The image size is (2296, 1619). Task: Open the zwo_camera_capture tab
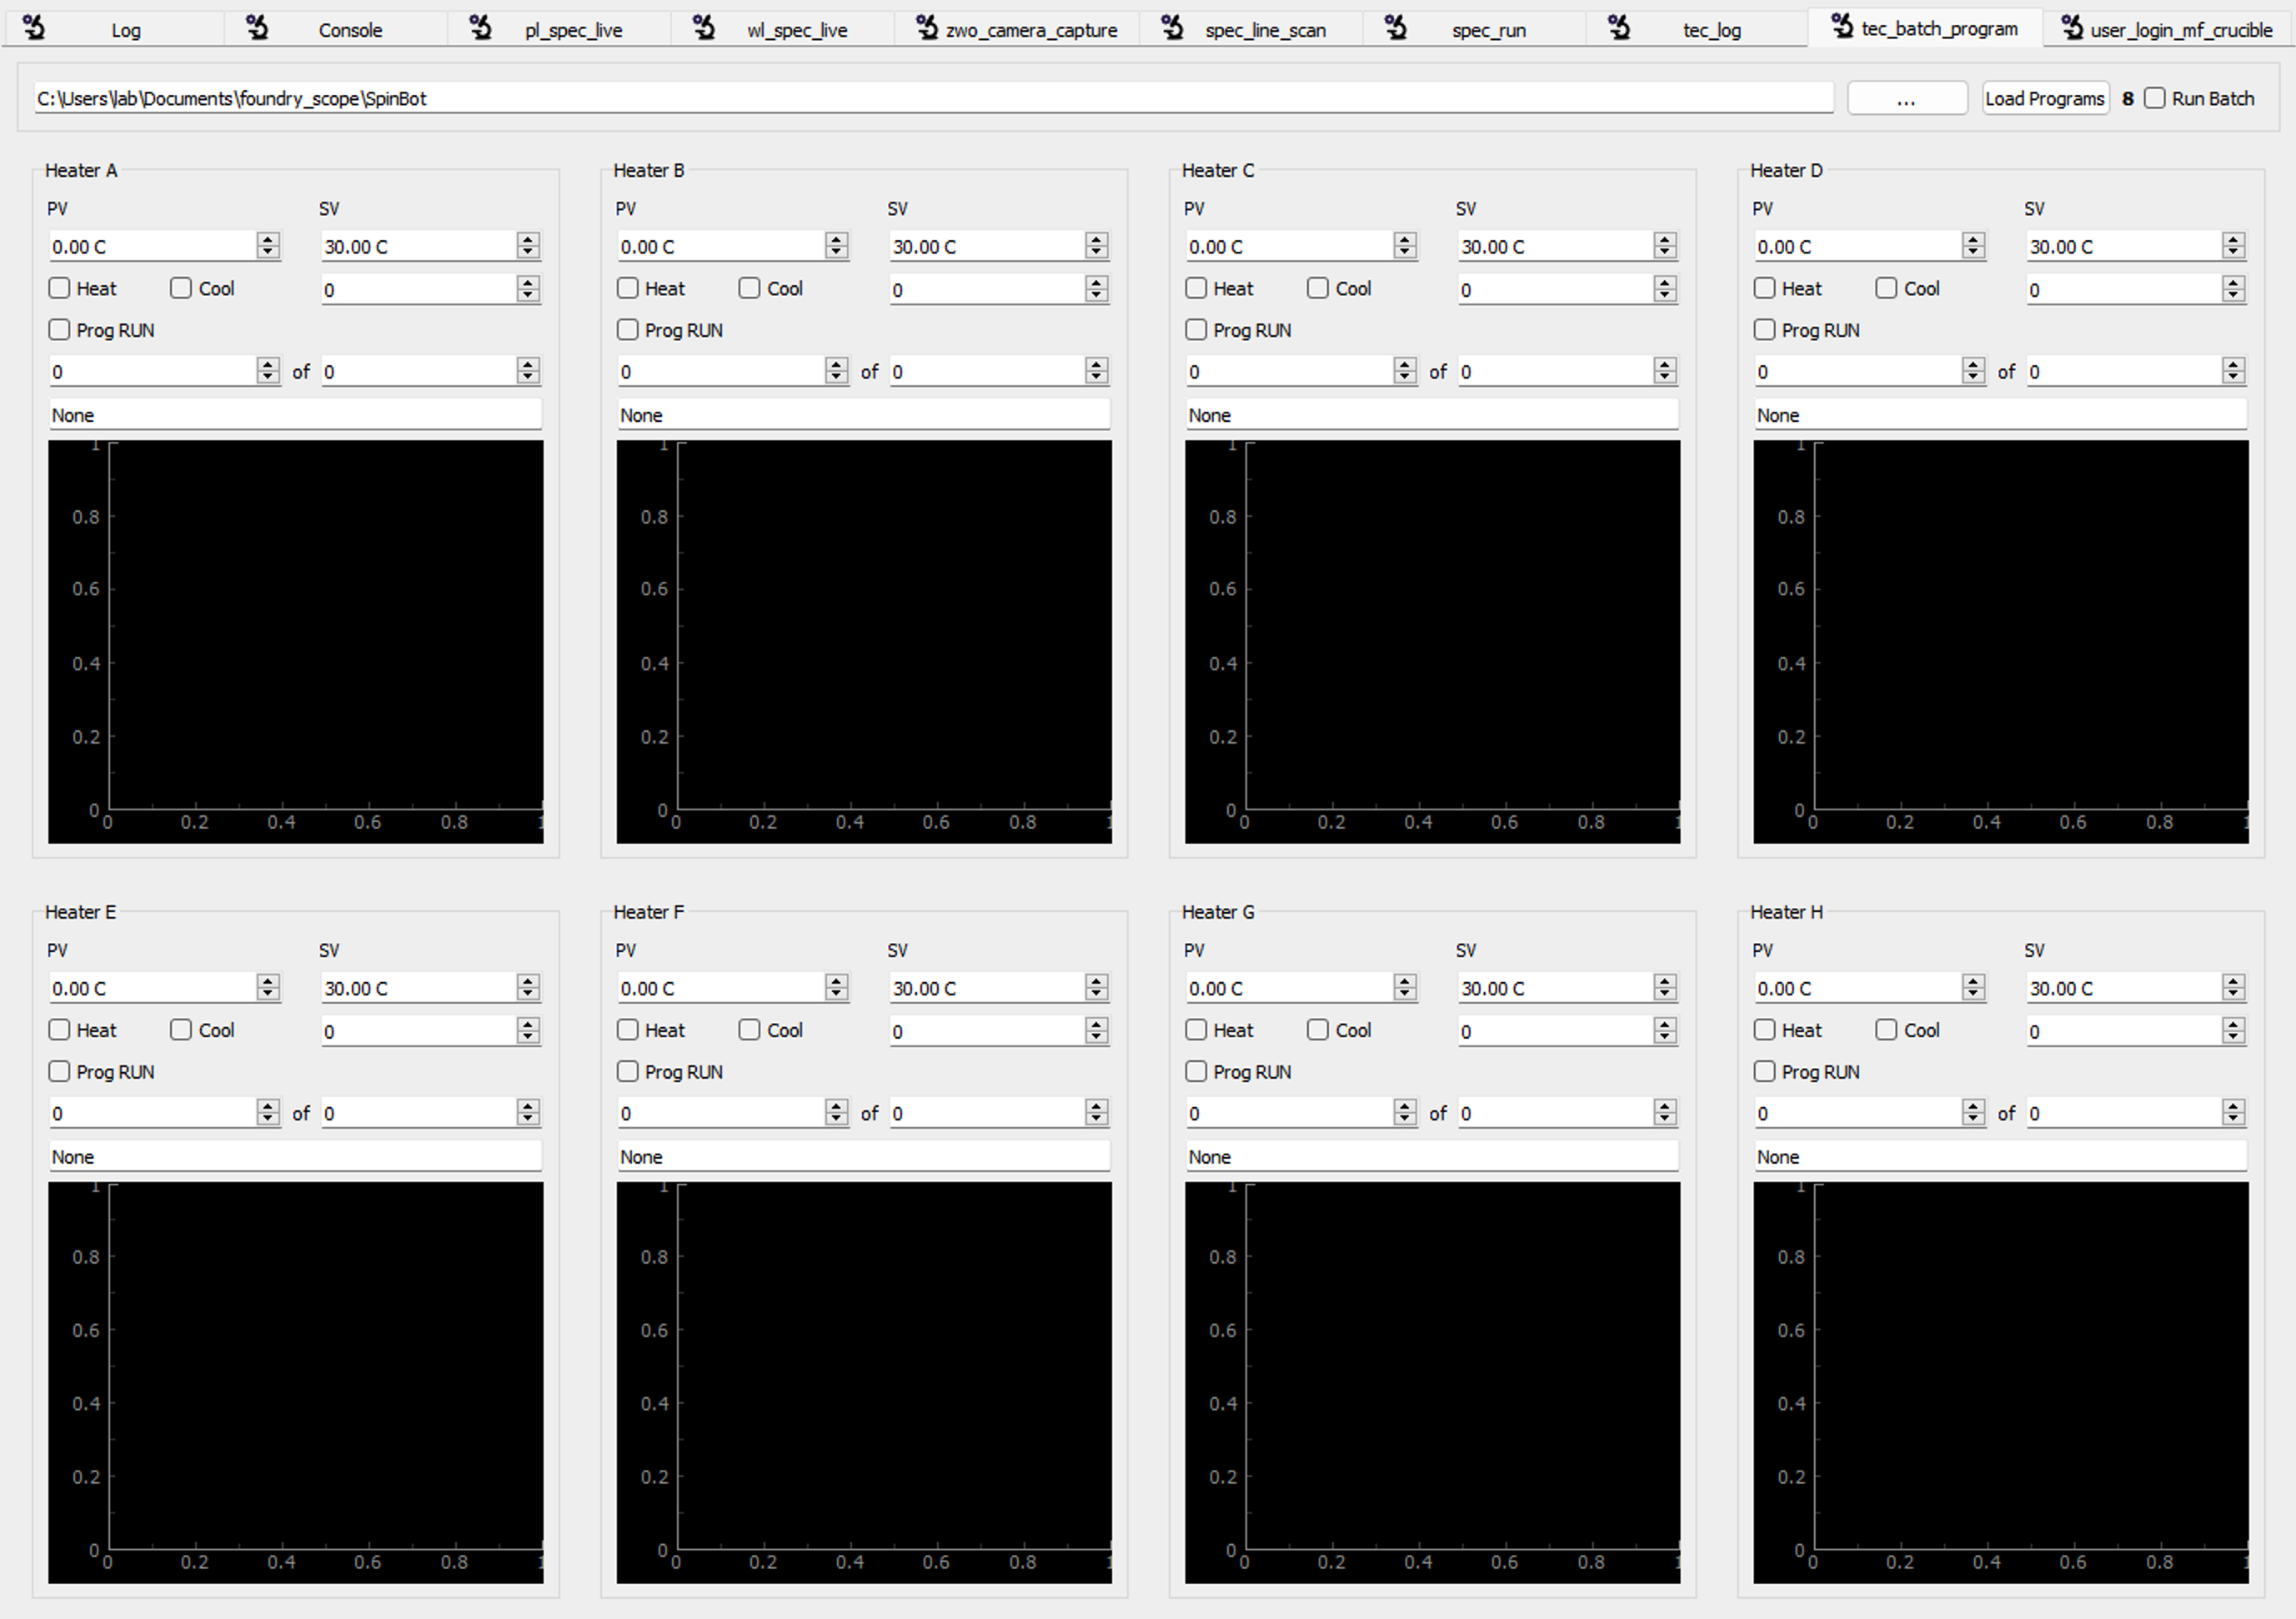click(1017, 30)
